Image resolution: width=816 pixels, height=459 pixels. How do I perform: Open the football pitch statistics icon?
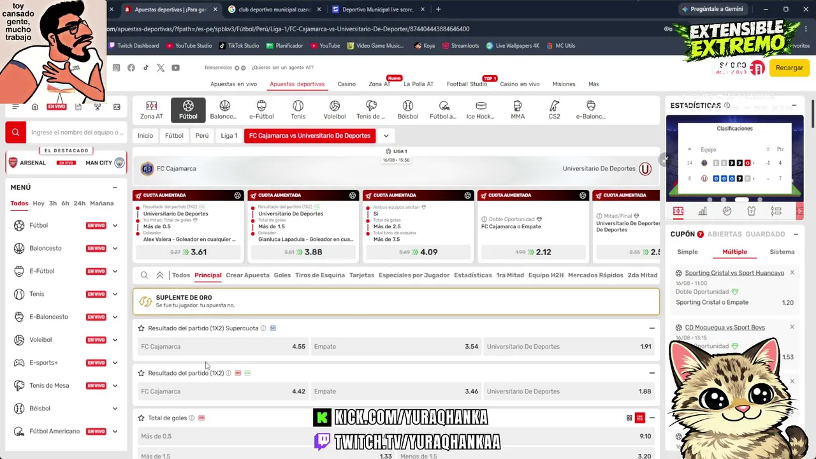coord(678,211)
